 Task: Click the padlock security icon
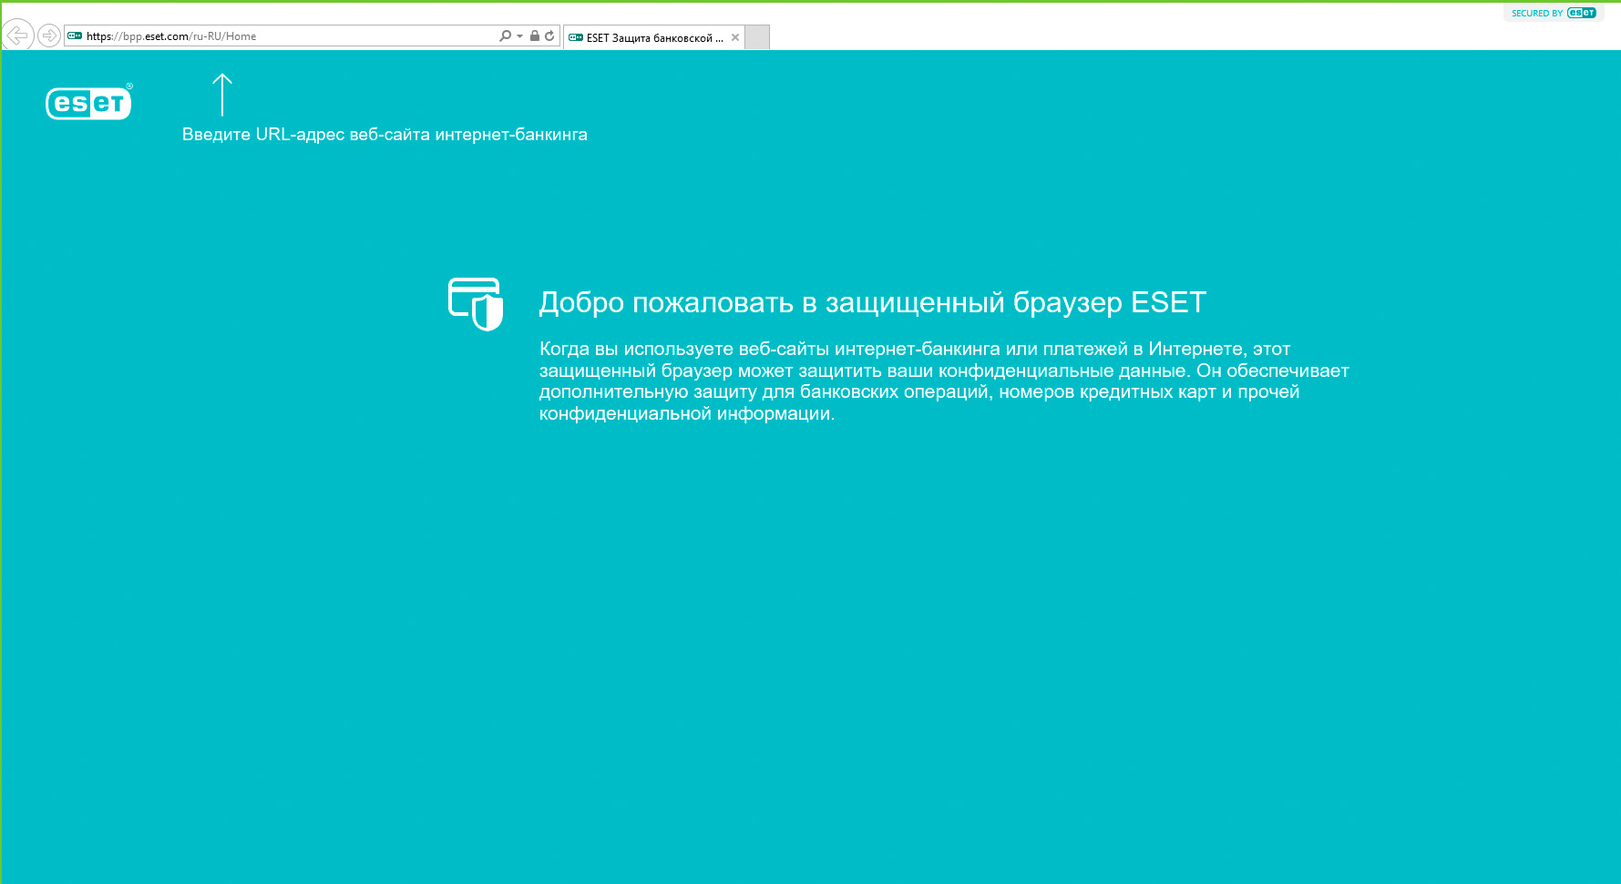pyautogui.click(x=535, y=36)
